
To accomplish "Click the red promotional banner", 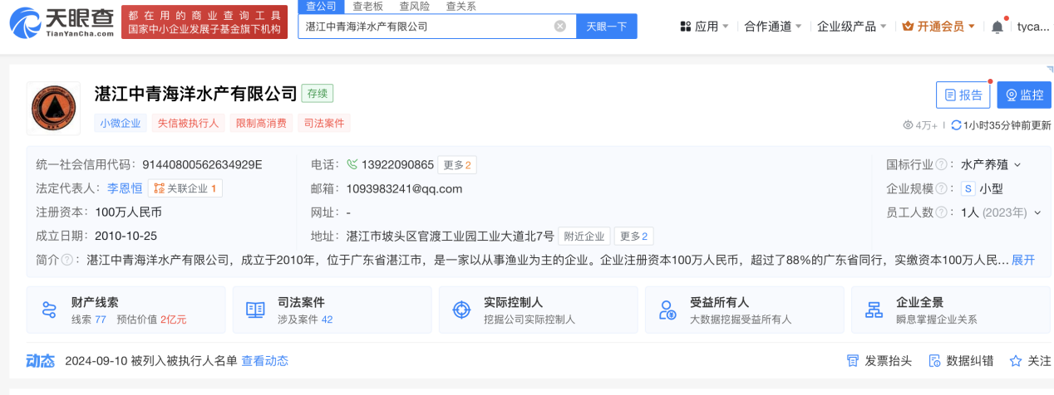I will pyautogui.click(x=204, y=22).
